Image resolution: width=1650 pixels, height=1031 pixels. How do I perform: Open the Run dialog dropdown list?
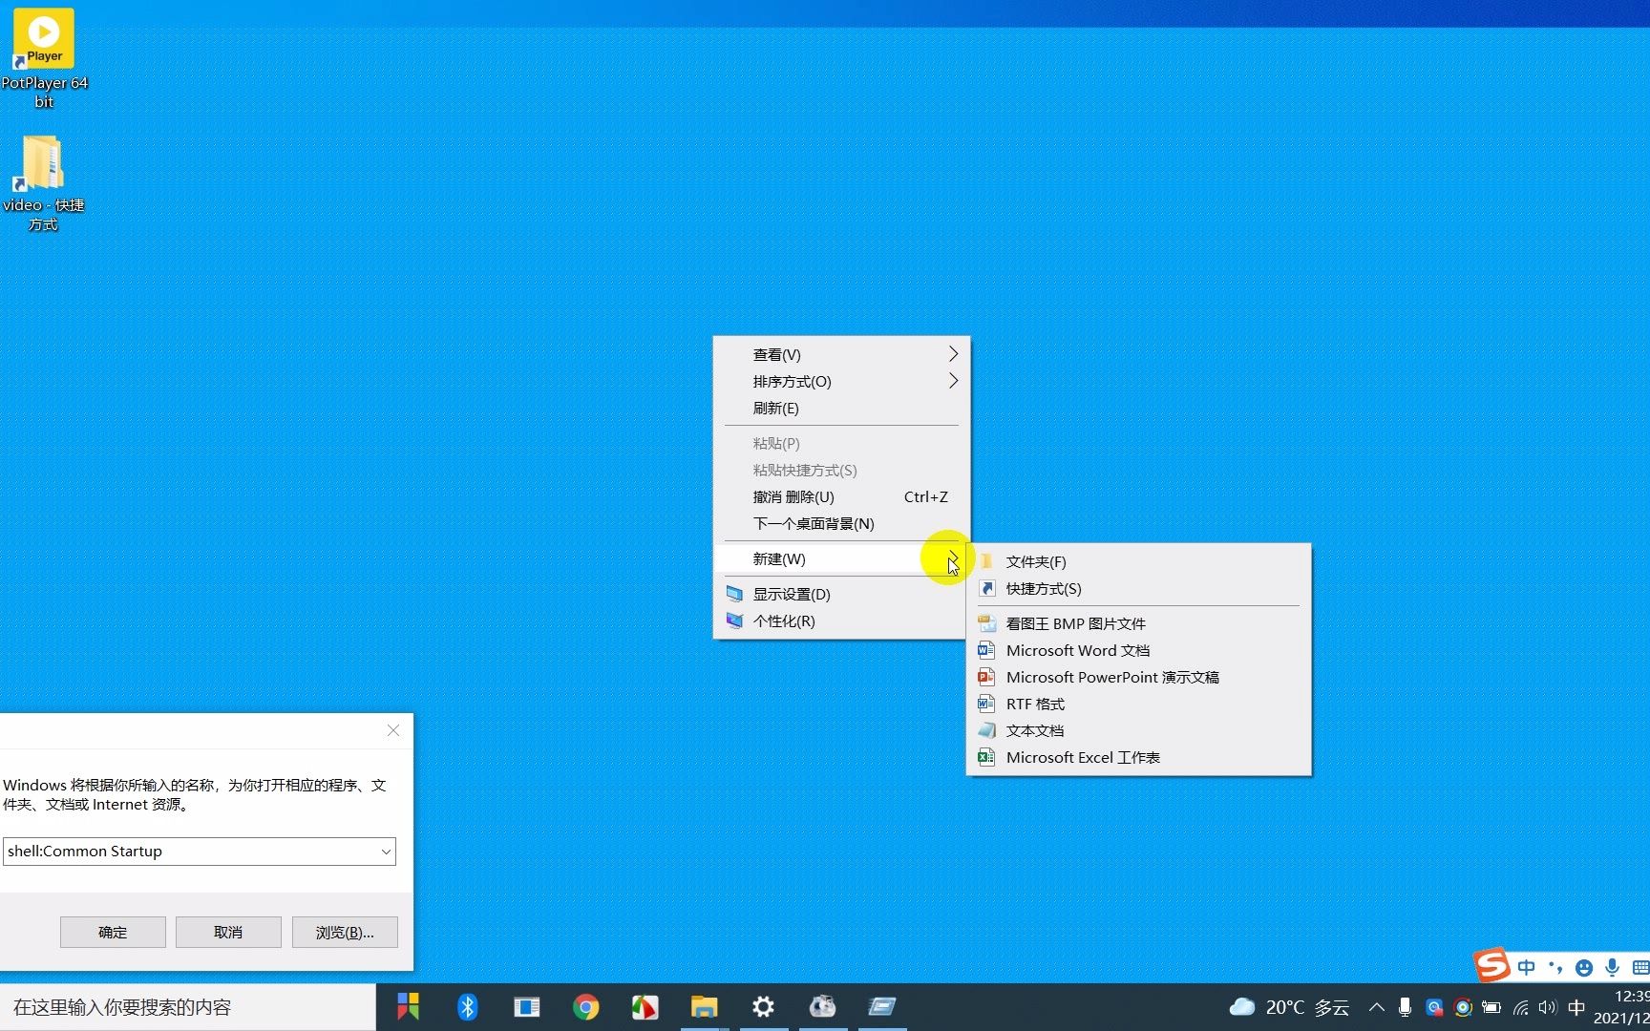click(386, 851)
